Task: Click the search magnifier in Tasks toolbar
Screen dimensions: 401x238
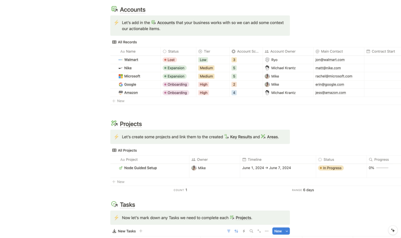Action: pyautogui.click(x=251, y=231)
